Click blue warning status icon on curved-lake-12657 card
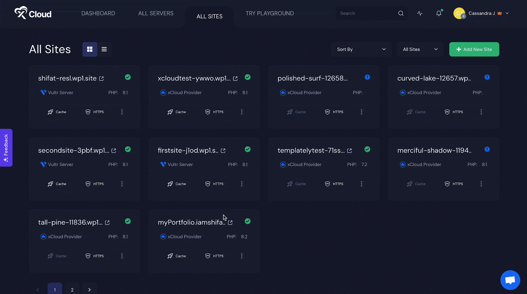Screen dimensions: 527x294 point(487,77)
